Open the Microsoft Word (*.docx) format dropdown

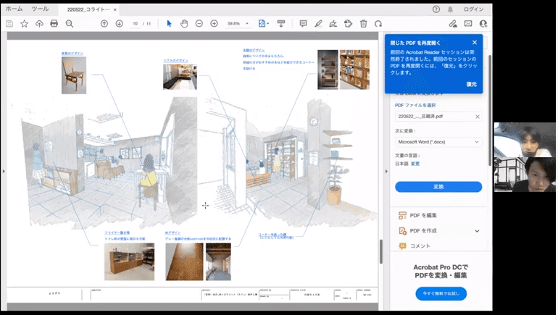438,142
